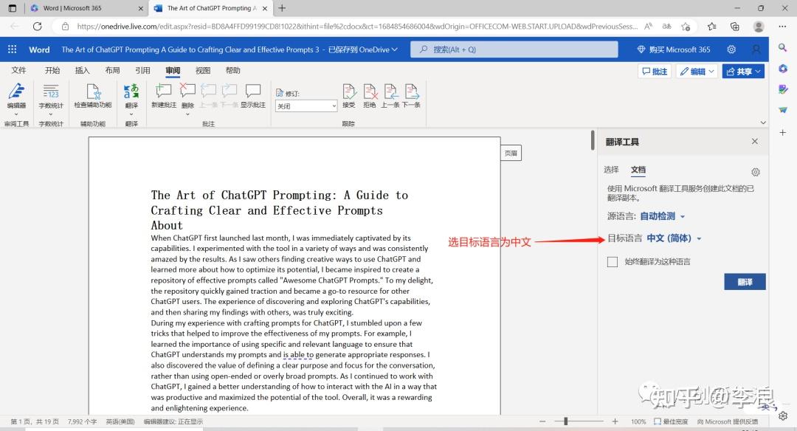Screen dimensions: 797x431
Task: Add a new Edge sidebar app
Action: pyautogui.click(x=783, y=132)
